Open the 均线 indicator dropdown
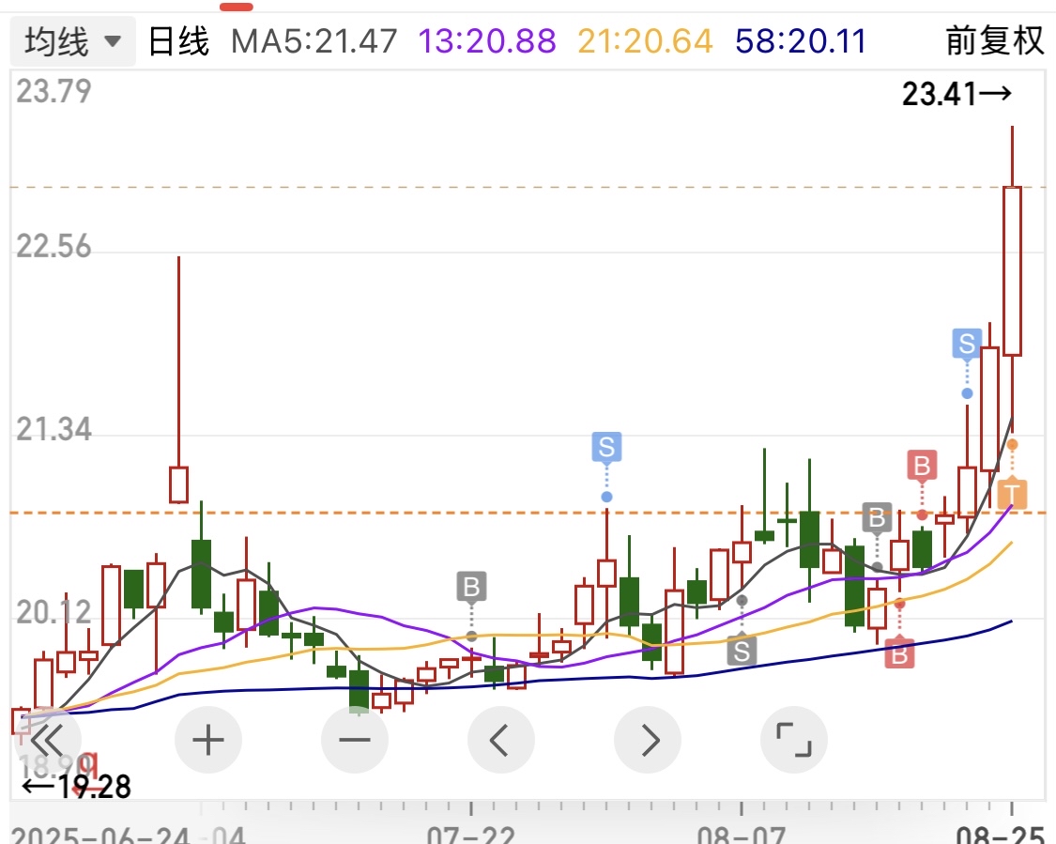The image size is (1056, 844). click(72, 41)
